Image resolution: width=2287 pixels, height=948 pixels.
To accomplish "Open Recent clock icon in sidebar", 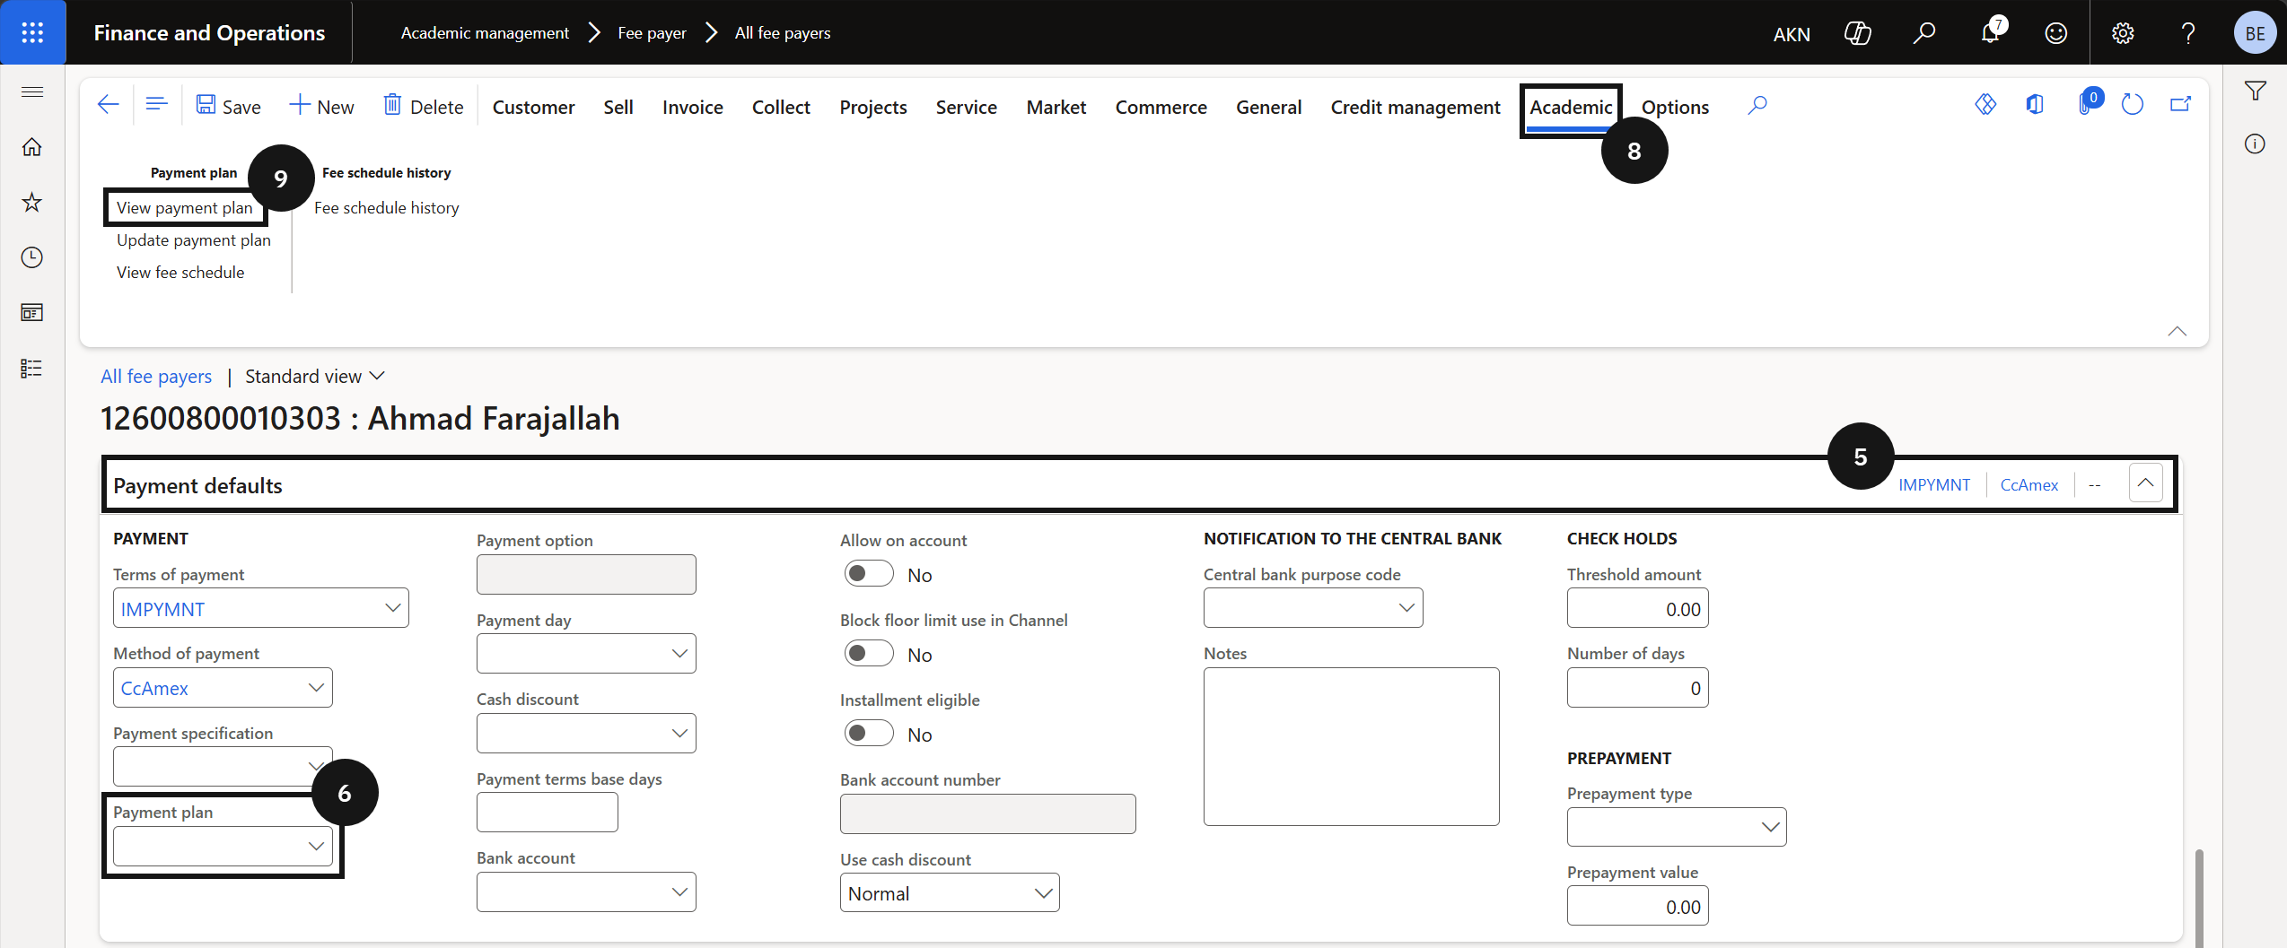I will click(32, 257).
